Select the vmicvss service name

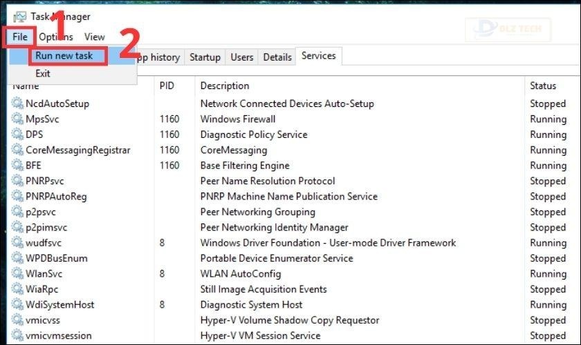point(43,321)
